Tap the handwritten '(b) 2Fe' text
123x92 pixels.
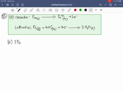[14, 42]
